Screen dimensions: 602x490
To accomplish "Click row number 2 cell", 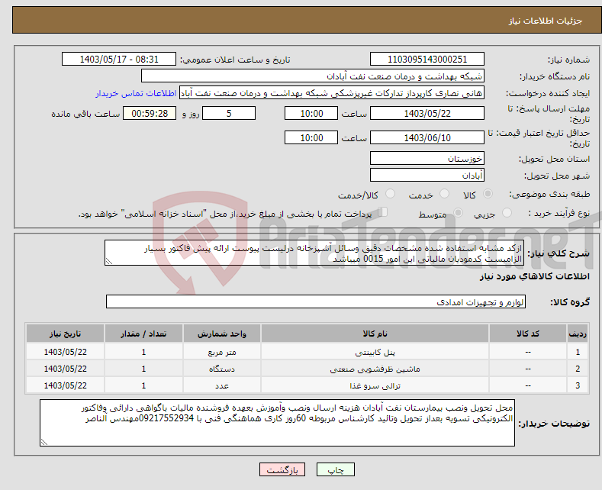I will [578, 369].
